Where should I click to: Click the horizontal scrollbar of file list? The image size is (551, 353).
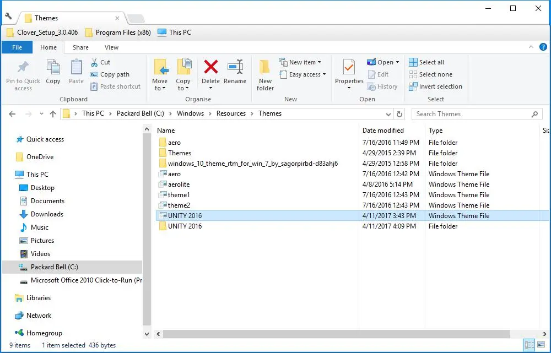point(336,334)
